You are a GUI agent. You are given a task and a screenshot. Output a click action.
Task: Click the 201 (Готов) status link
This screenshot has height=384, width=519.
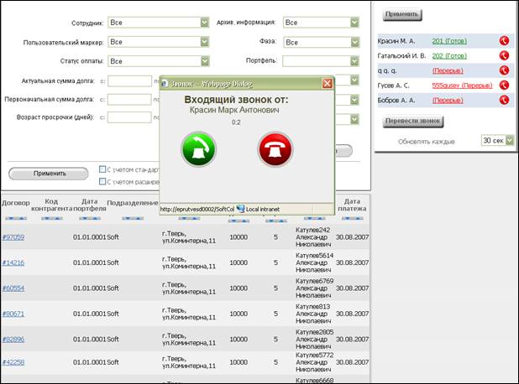point(449,41)
